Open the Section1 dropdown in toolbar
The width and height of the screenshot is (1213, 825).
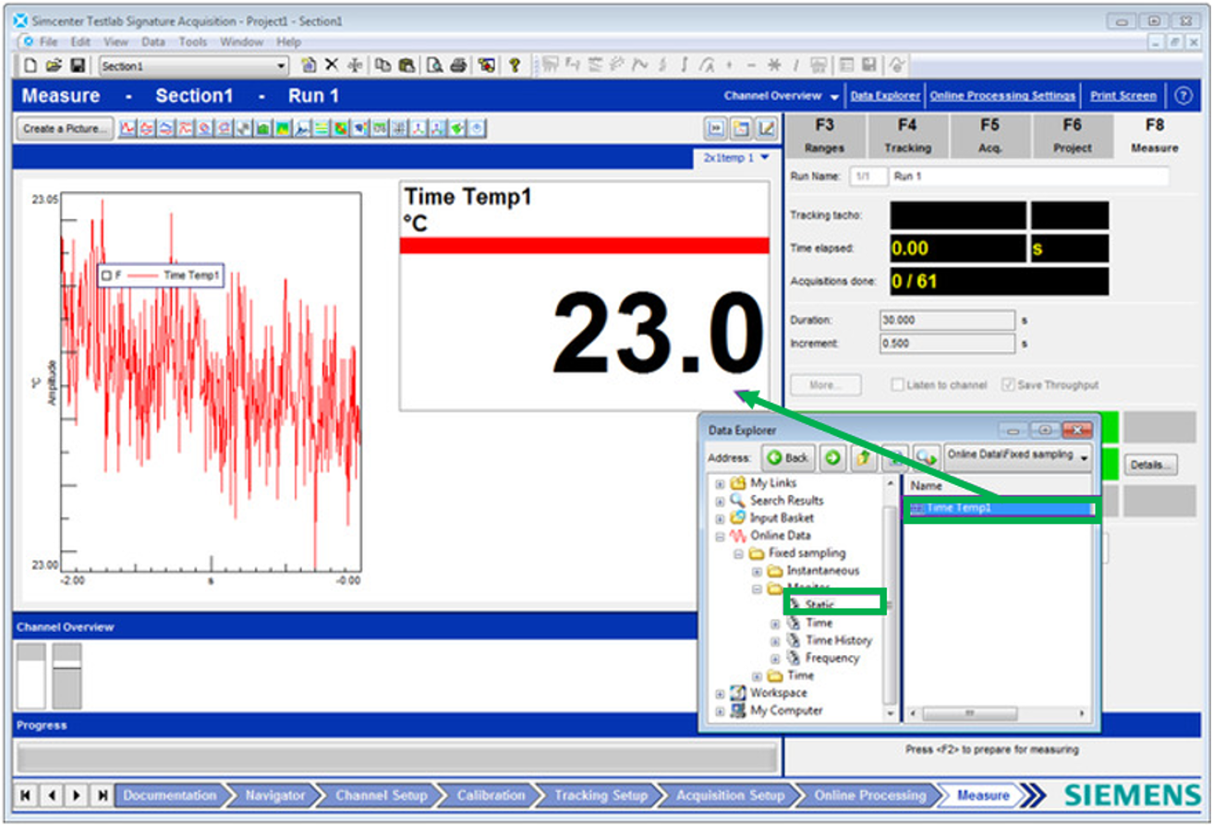(282, 67)
